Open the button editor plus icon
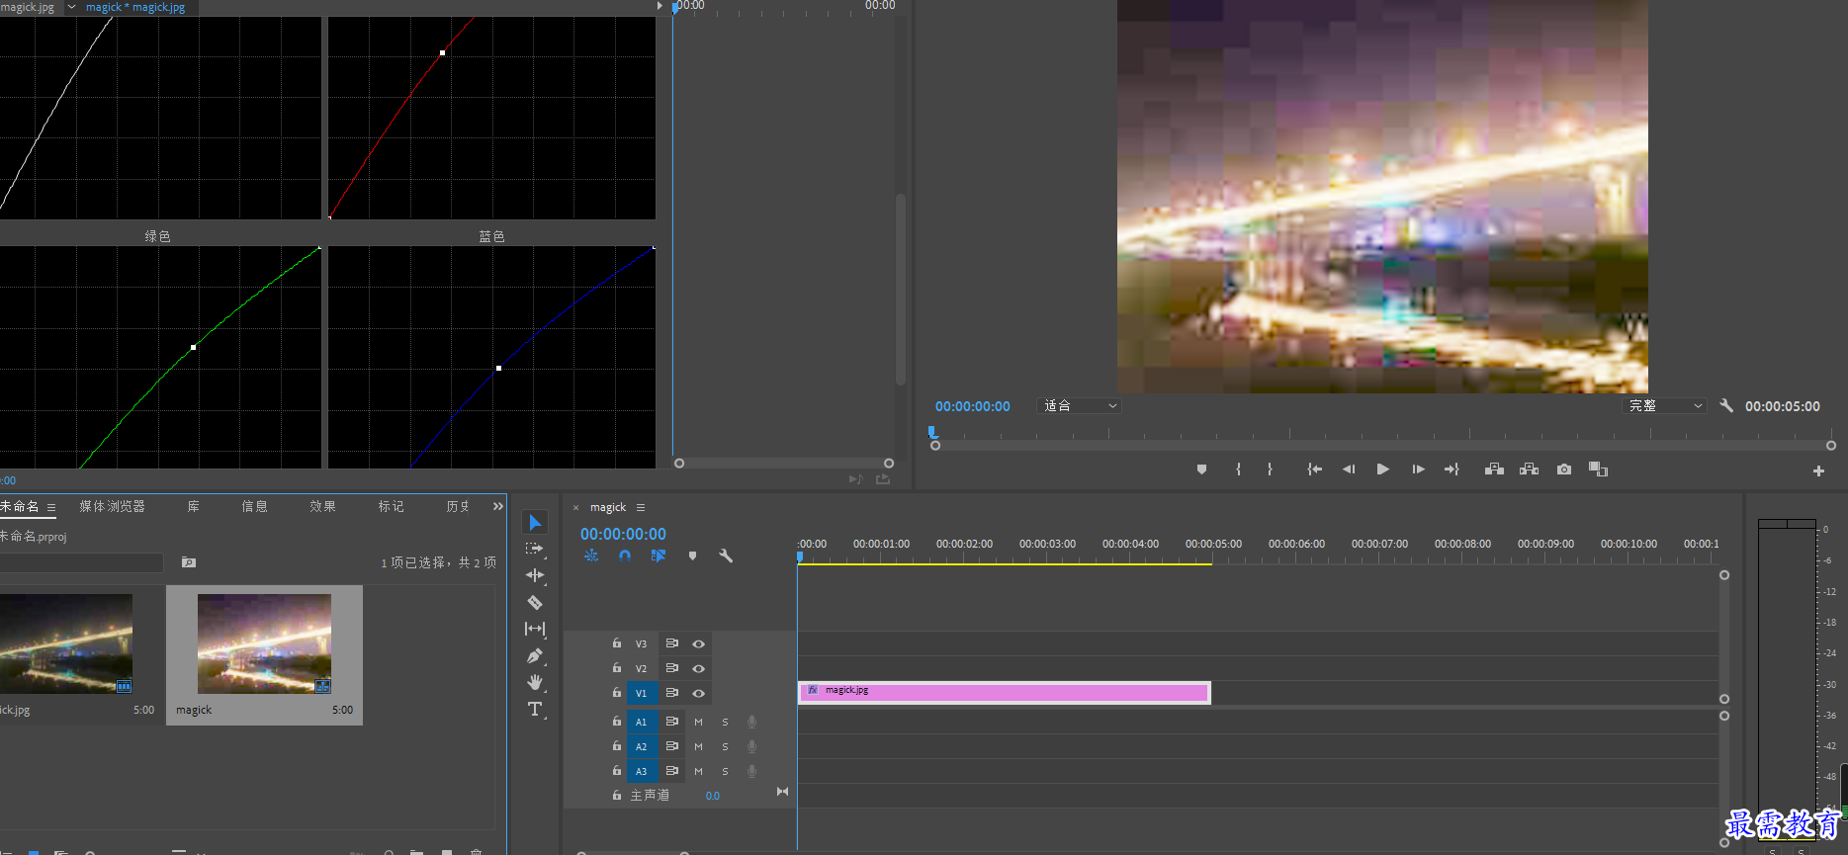 pos(1818,471)
